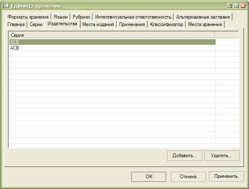Go to Интеллектуальная ответственность tab
This screenshot has height=189, width=249.
click(133, 17)
